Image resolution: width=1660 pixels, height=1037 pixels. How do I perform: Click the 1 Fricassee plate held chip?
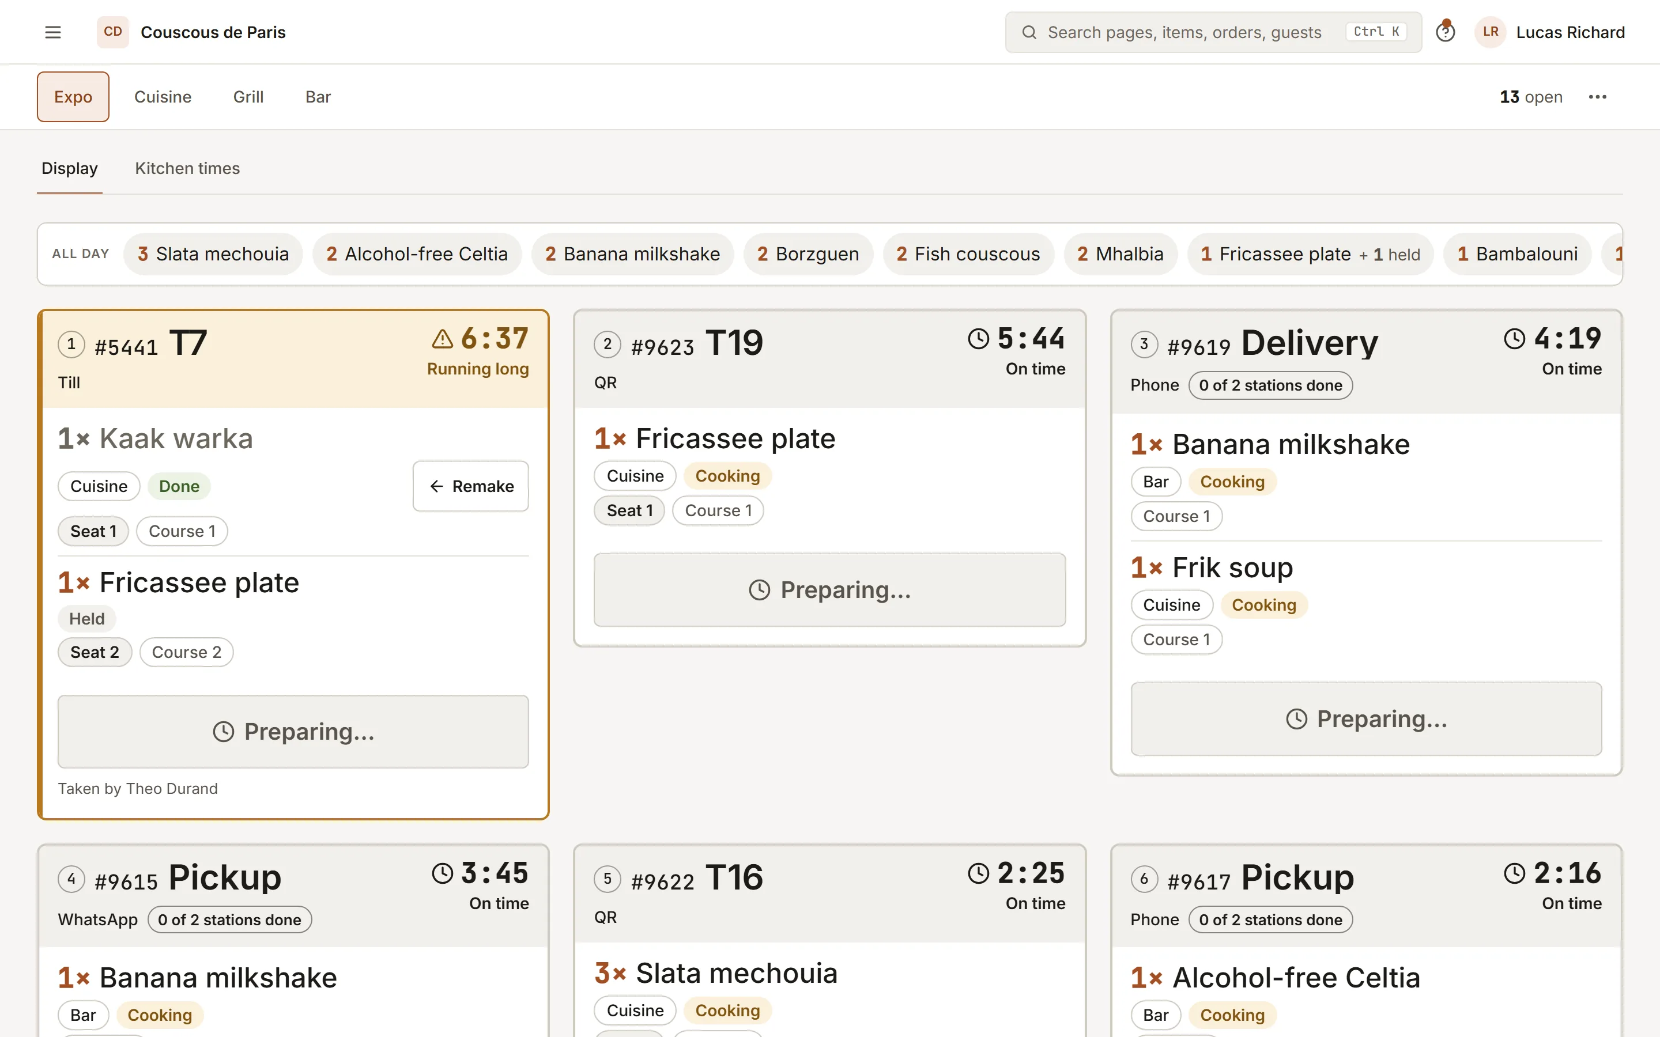[x=1310, y=255]
